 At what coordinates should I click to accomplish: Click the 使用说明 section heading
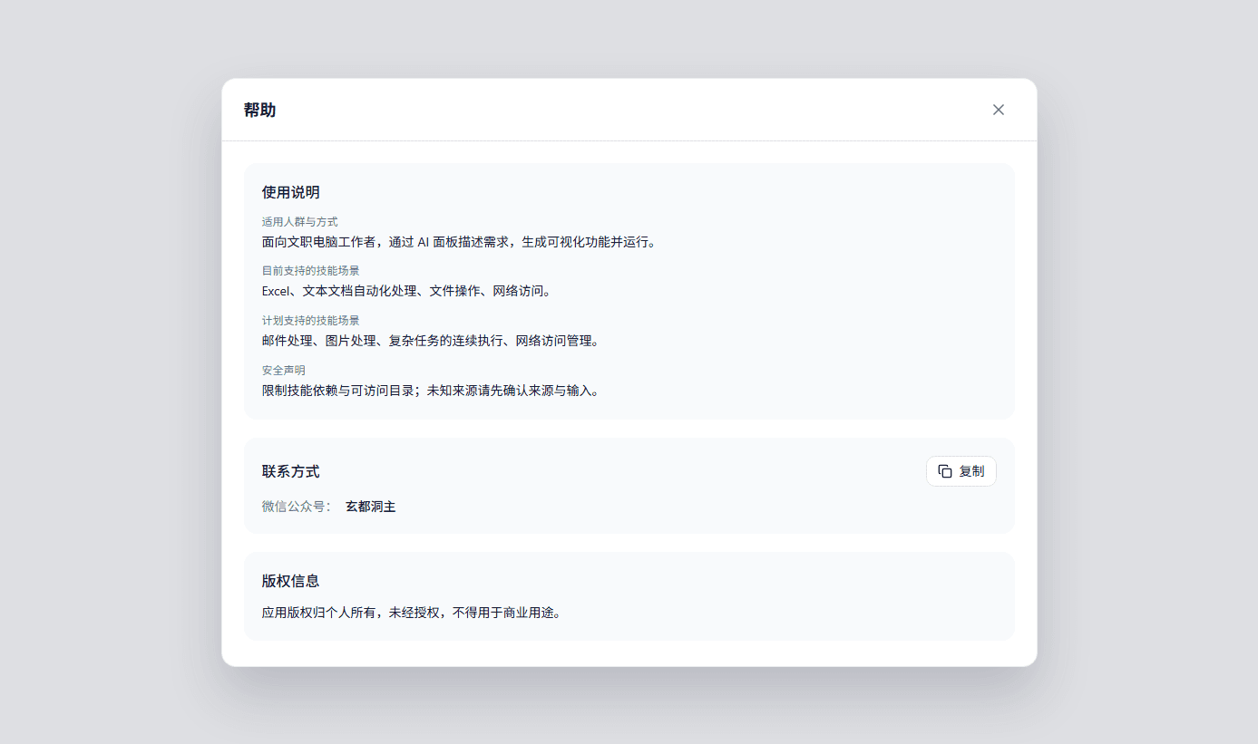click(x=289, y=191)
